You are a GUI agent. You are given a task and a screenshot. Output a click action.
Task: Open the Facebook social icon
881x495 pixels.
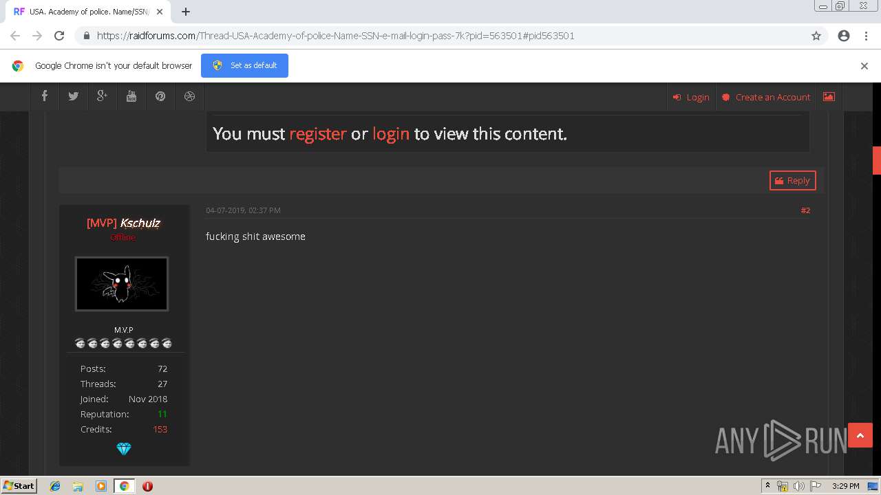click(45, 96)
